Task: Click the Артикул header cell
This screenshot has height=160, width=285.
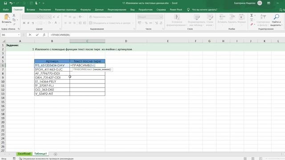Action: click(x=52, y=61)
